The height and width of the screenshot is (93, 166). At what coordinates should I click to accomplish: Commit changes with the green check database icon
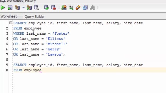(46, 8)
